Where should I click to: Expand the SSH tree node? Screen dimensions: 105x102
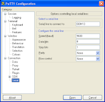[9, 77]
